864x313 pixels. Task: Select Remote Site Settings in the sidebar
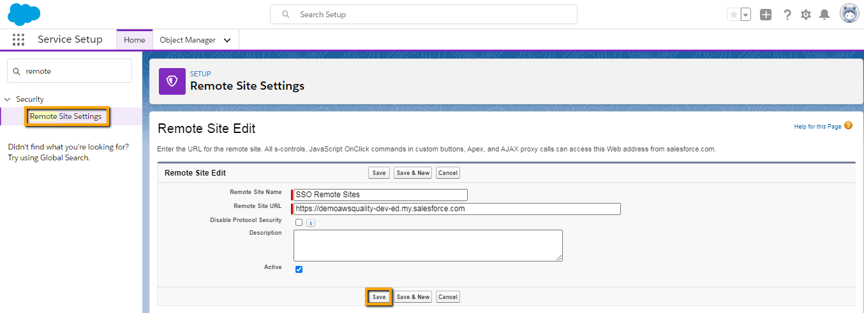(x=66, y=116)
